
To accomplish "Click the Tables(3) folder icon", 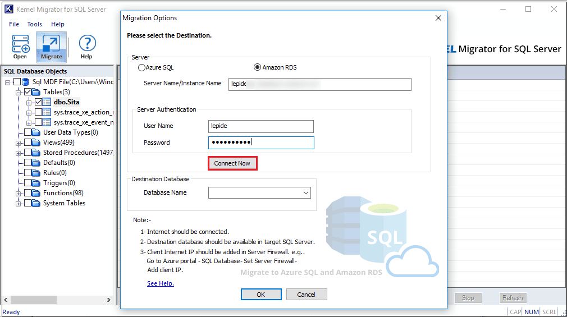I will click(36, 92).
